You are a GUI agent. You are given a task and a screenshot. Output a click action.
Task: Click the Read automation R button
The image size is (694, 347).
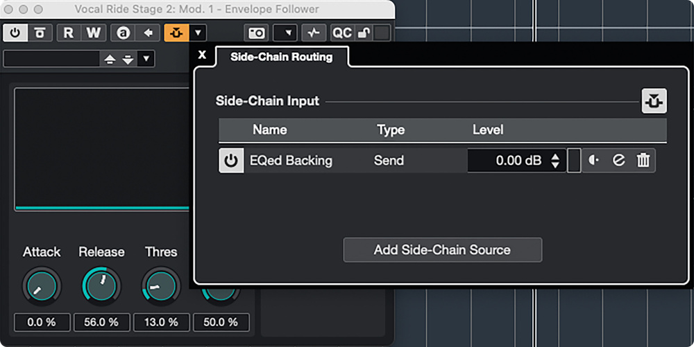pos(68,33)
